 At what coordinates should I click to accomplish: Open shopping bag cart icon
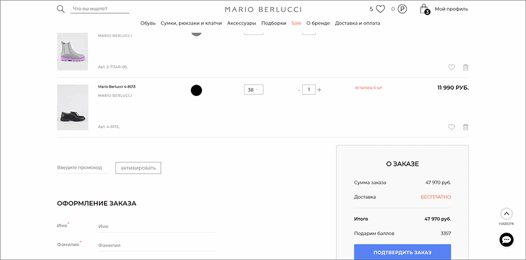coord(424,9)
